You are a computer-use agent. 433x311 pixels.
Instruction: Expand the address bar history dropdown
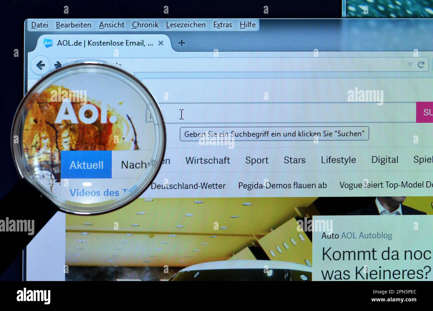[x=410, y=65]
